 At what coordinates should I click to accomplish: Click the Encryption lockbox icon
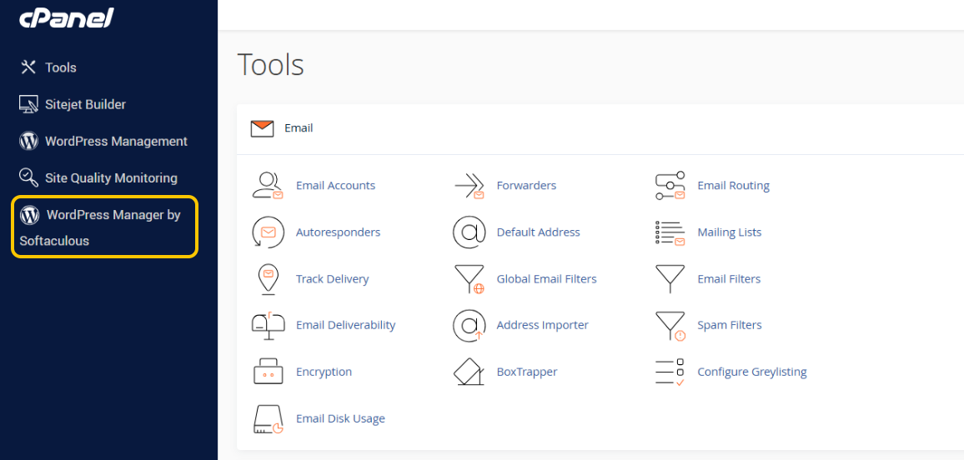point(268,372)
